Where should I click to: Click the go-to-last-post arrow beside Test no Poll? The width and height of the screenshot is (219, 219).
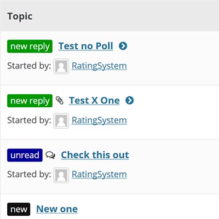123,46
